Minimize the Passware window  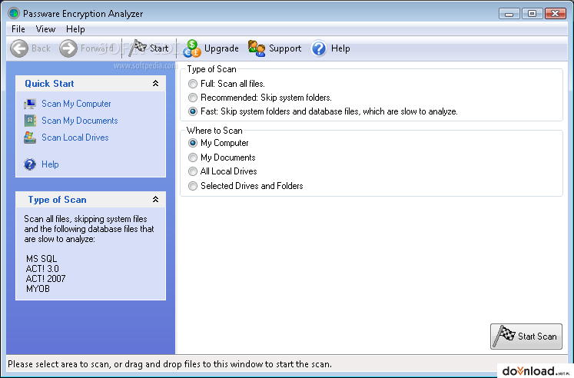point(509,14)
